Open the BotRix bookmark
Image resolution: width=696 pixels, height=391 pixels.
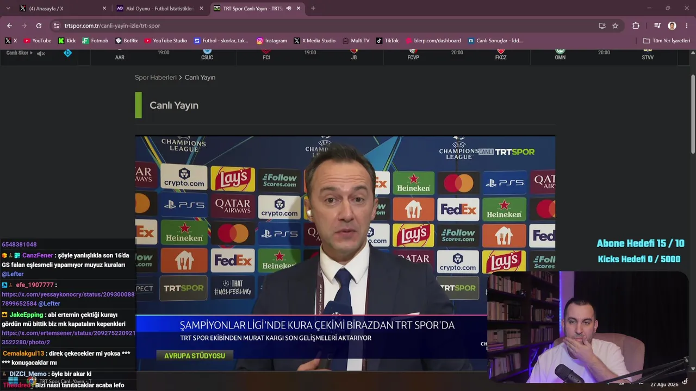(x=127, y=41)
